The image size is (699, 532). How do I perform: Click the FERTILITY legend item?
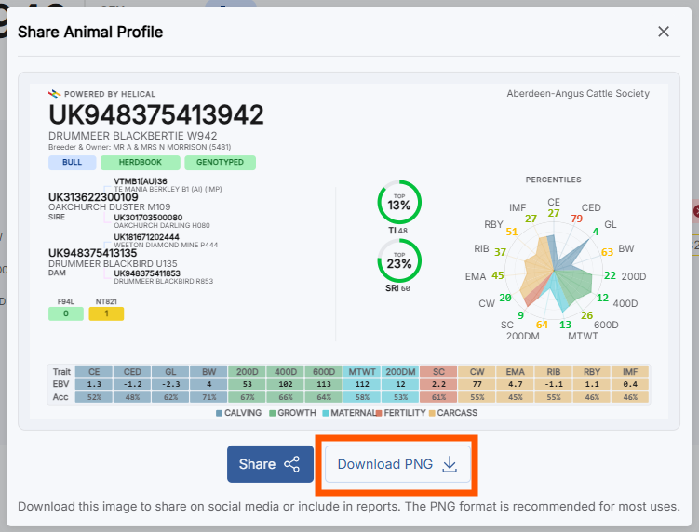click(x=406, y=413)
